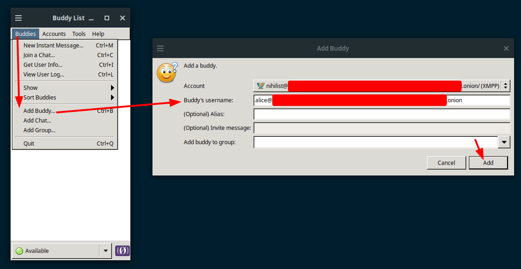
Task: Choose Get User Info menu entry
Action: [x=65, y=65]
